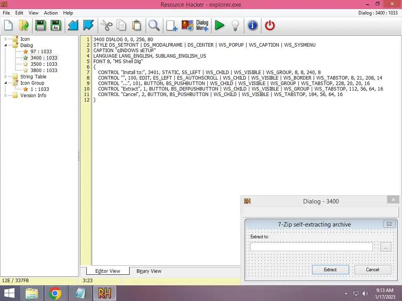Paste with the clipboard icon
Viewport: 402px width, 301px height.
tap(137, 25)
